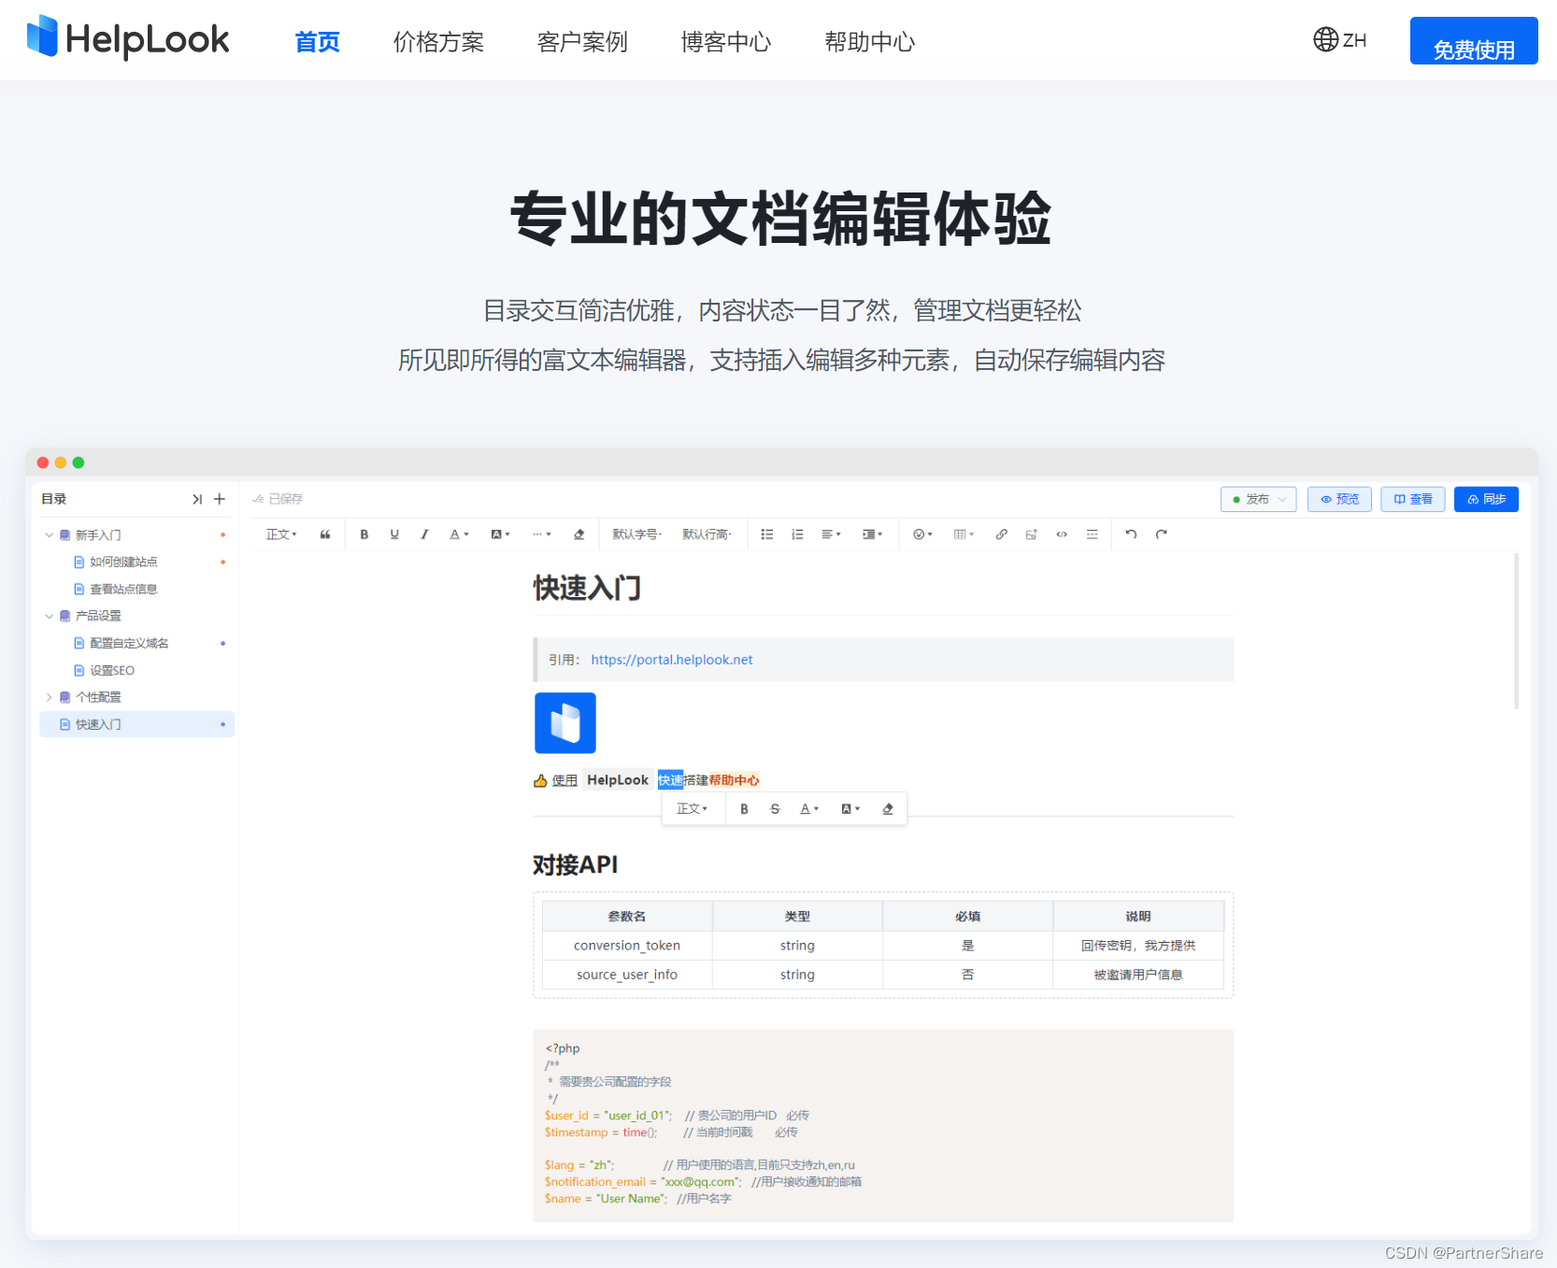The image size is (1557, 1268).
Task: Add a new directory item with plus
Action: (x=220, y=499)
